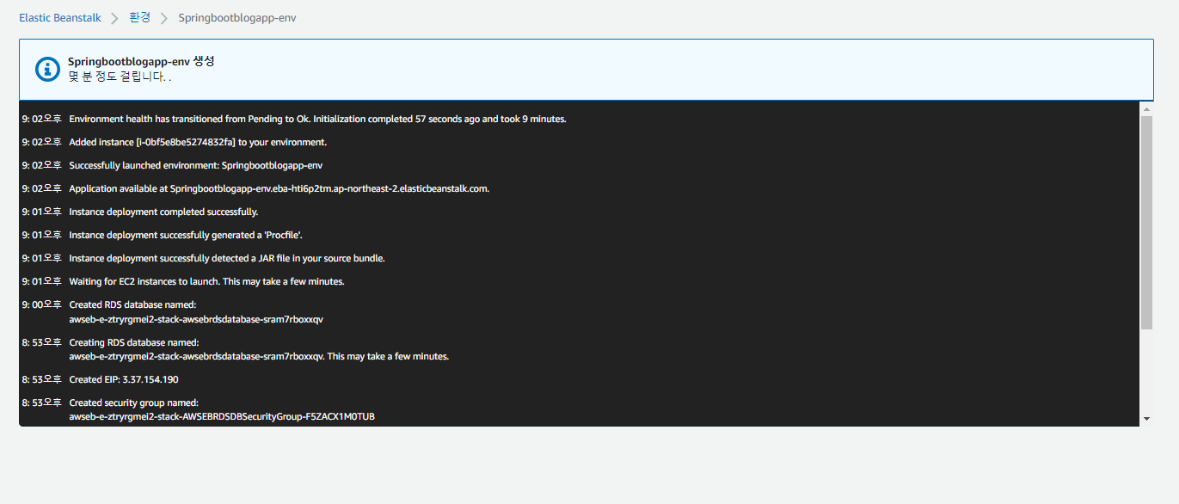Click the timestamp beside 'Environment health has transitioned'

(42, 119)
